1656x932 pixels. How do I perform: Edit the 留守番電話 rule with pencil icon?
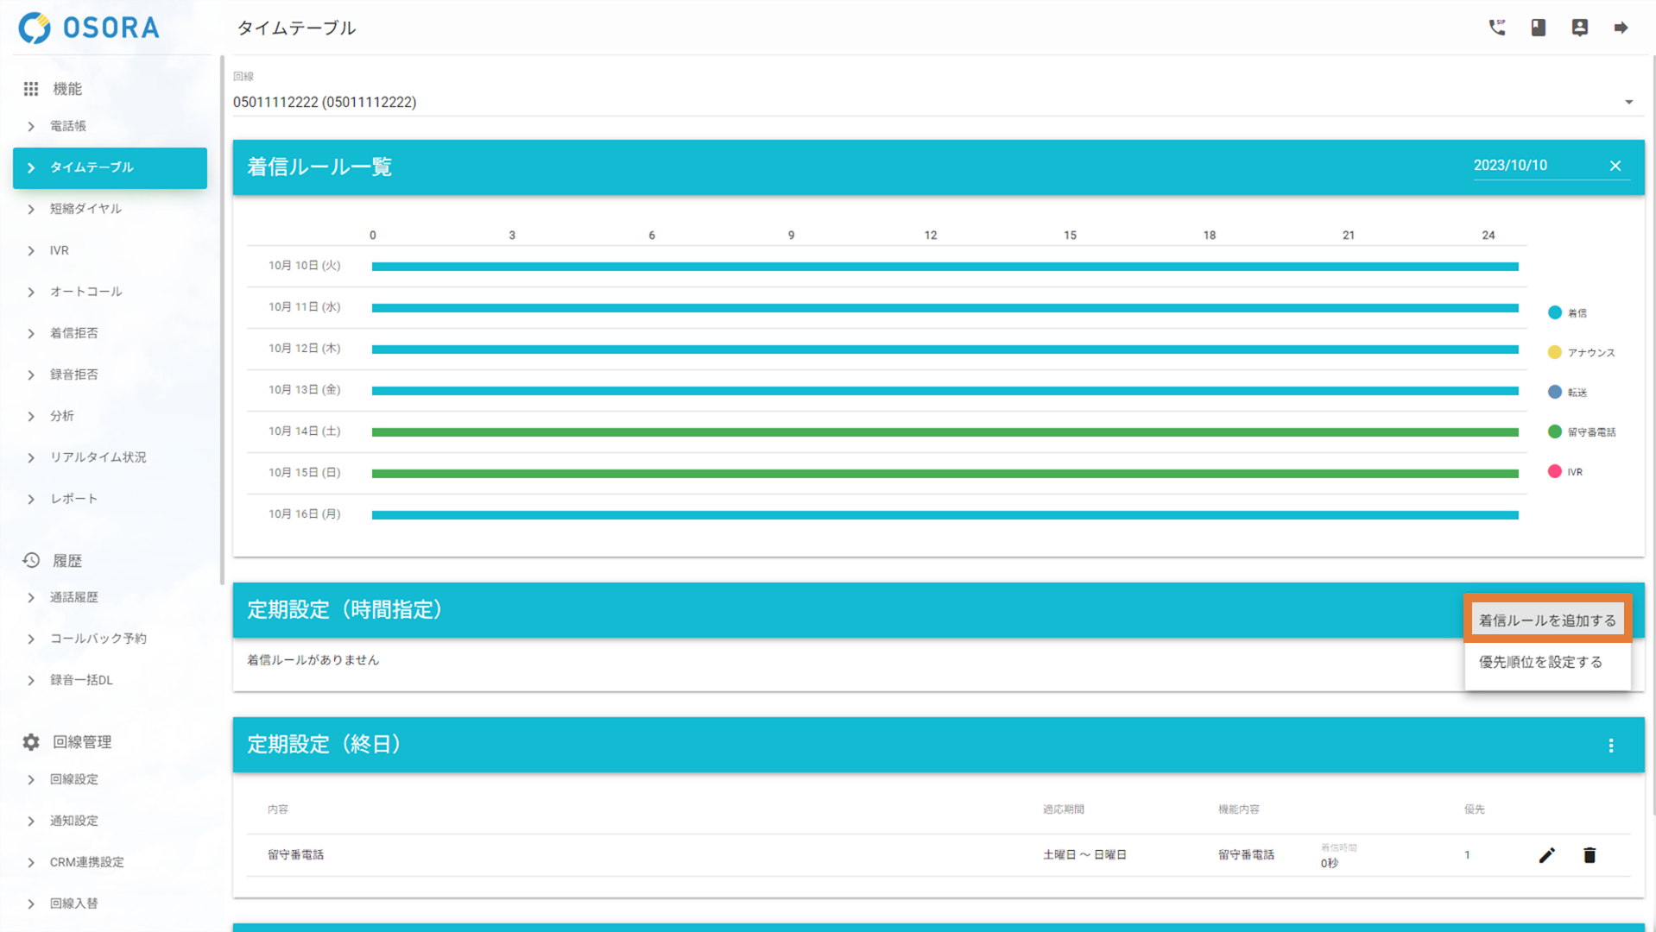tap(1546, 855)
